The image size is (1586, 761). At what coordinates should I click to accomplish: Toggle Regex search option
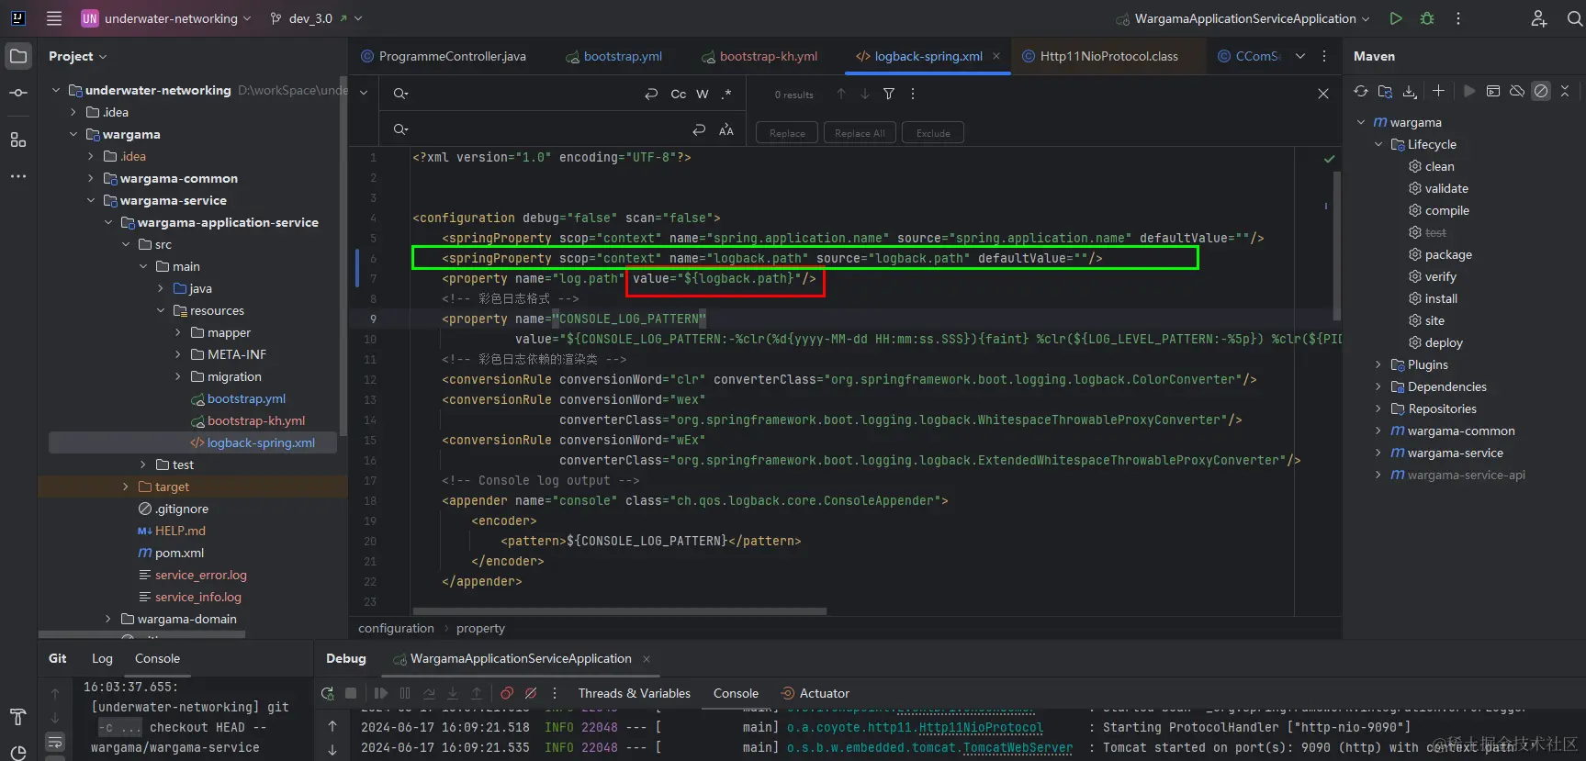[x=726, y=94]
